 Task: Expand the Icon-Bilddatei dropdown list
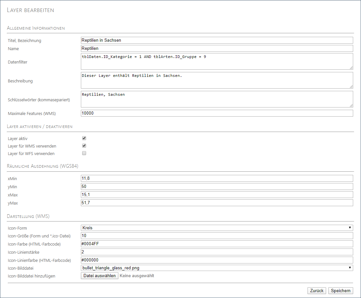[x=217, y=268]
